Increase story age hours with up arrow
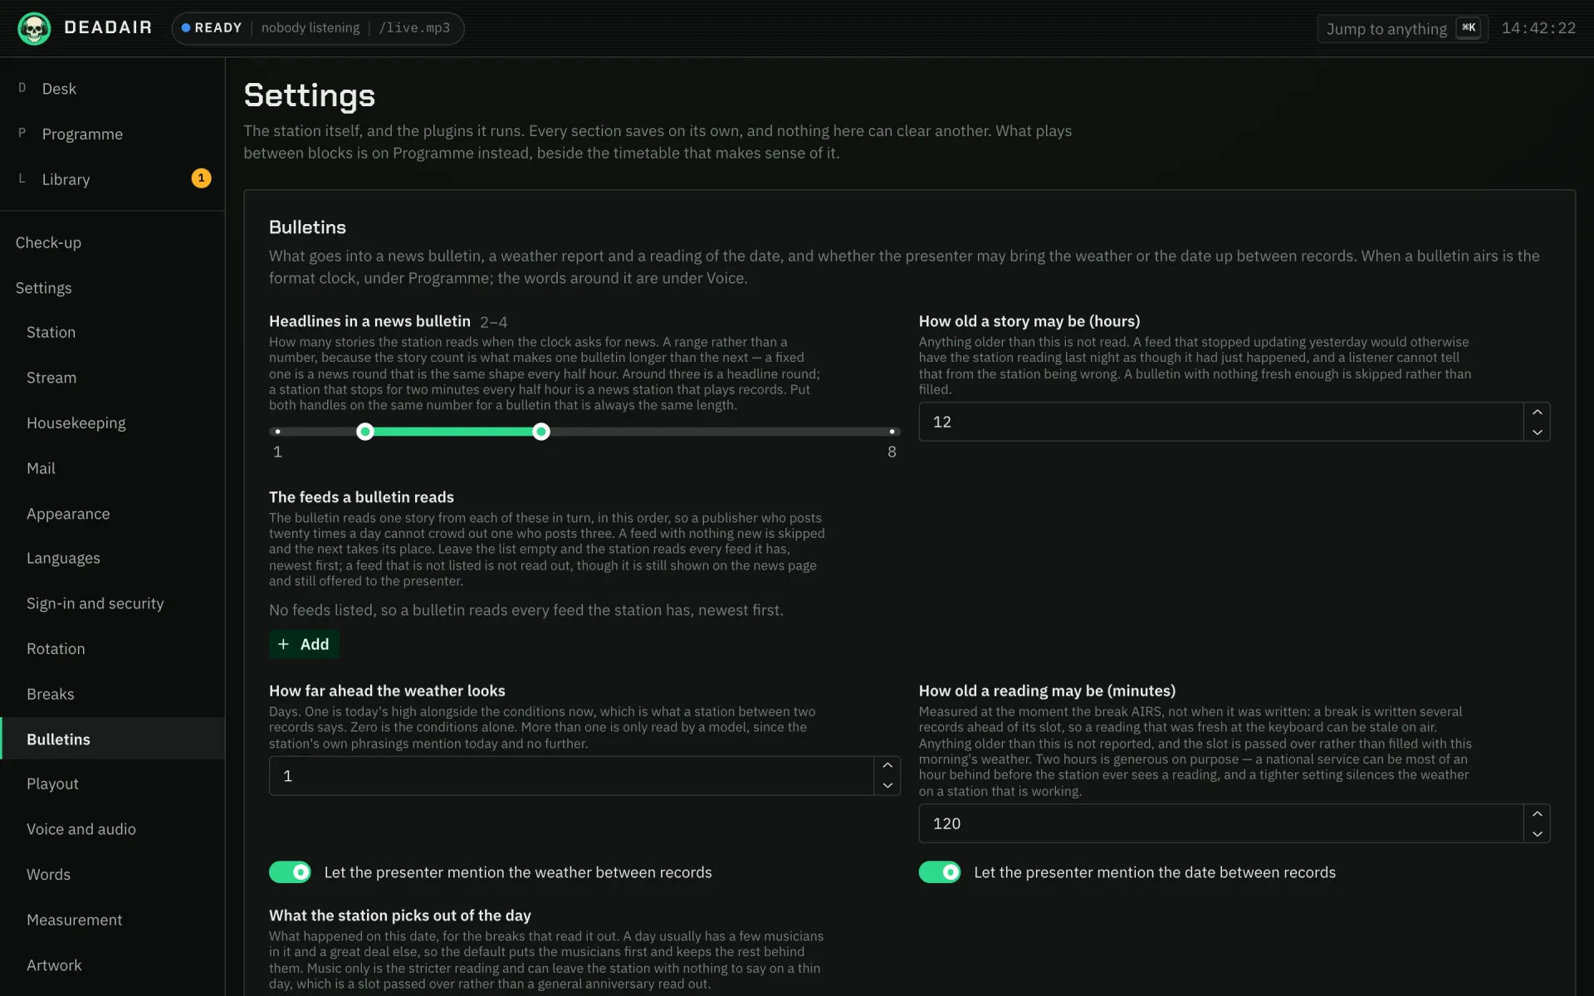 point(1537,413)
